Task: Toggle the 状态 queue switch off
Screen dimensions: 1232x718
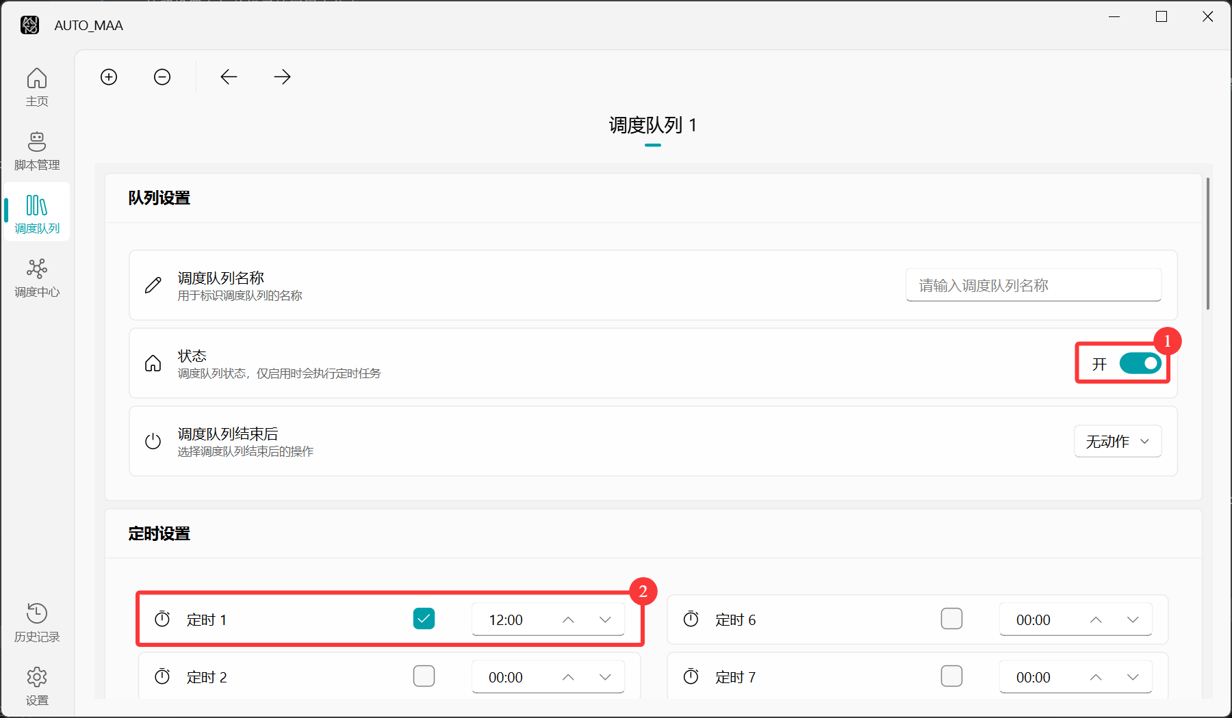Action: [1140, 363]
